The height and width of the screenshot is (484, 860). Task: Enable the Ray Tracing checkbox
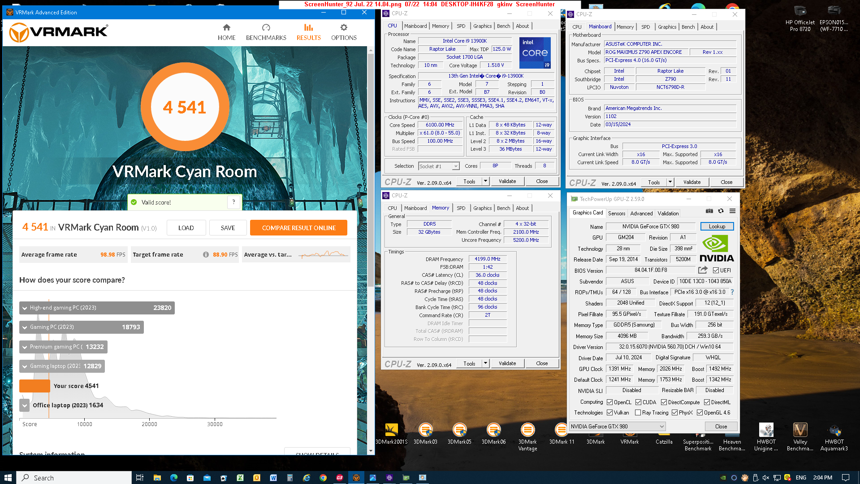638,412
